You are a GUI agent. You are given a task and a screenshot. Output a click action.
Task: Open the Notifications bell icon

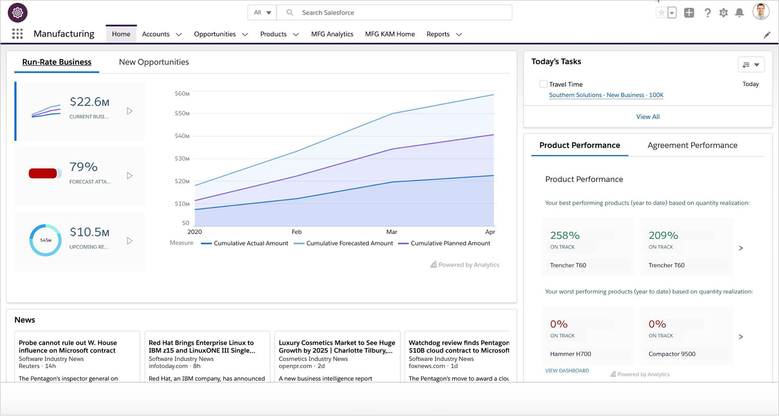tap(739, 12)
